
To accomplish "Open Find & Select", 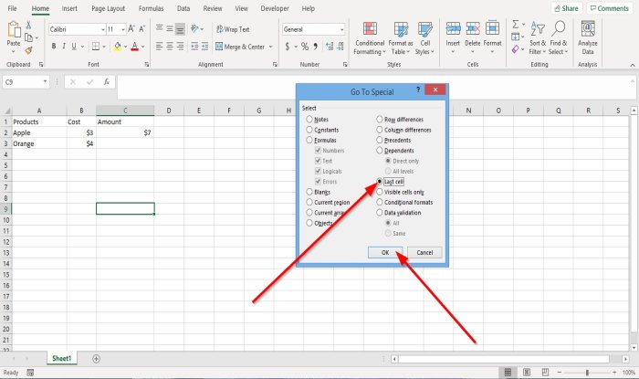I will coord(559,38).
